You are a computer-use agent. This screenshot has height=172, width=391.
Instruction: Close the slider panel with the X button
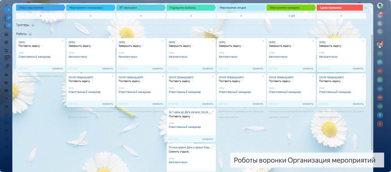[9, 9]
